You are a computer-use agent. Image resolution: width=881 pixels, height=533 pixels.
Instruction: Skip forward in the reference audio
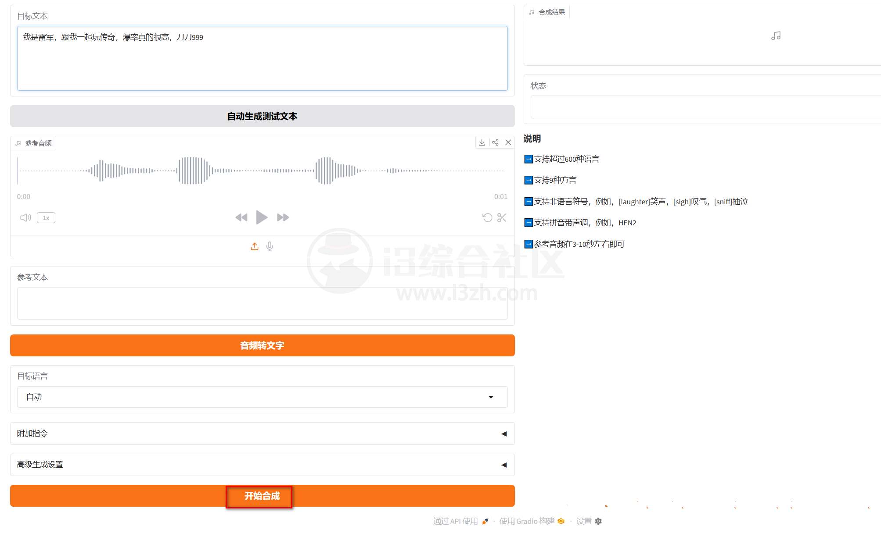coord(283,217)
